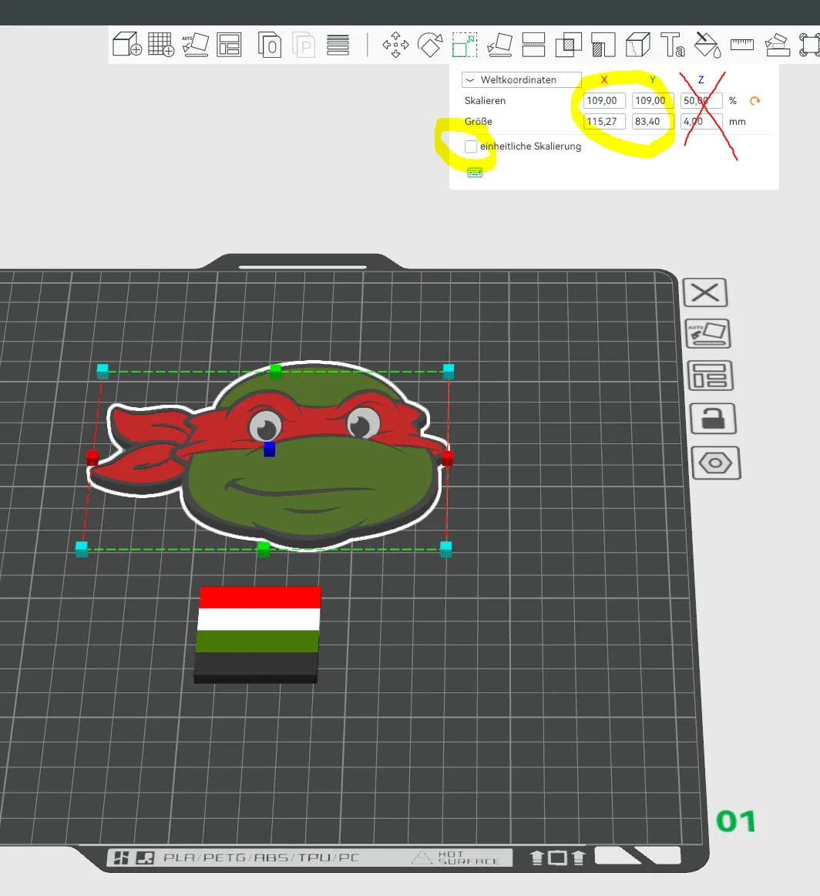This screenshot has width=820, height=896.
Task: Click the top-right cyan corner handle
Action: 449,372
